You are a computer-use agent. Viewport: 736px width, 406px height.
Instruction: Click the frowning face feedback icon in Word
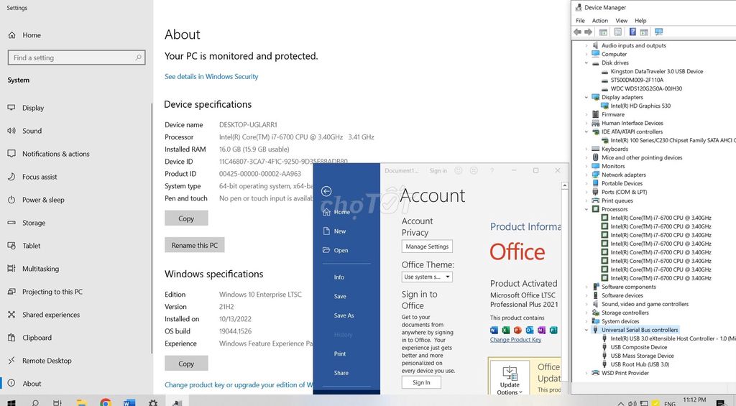474,171
